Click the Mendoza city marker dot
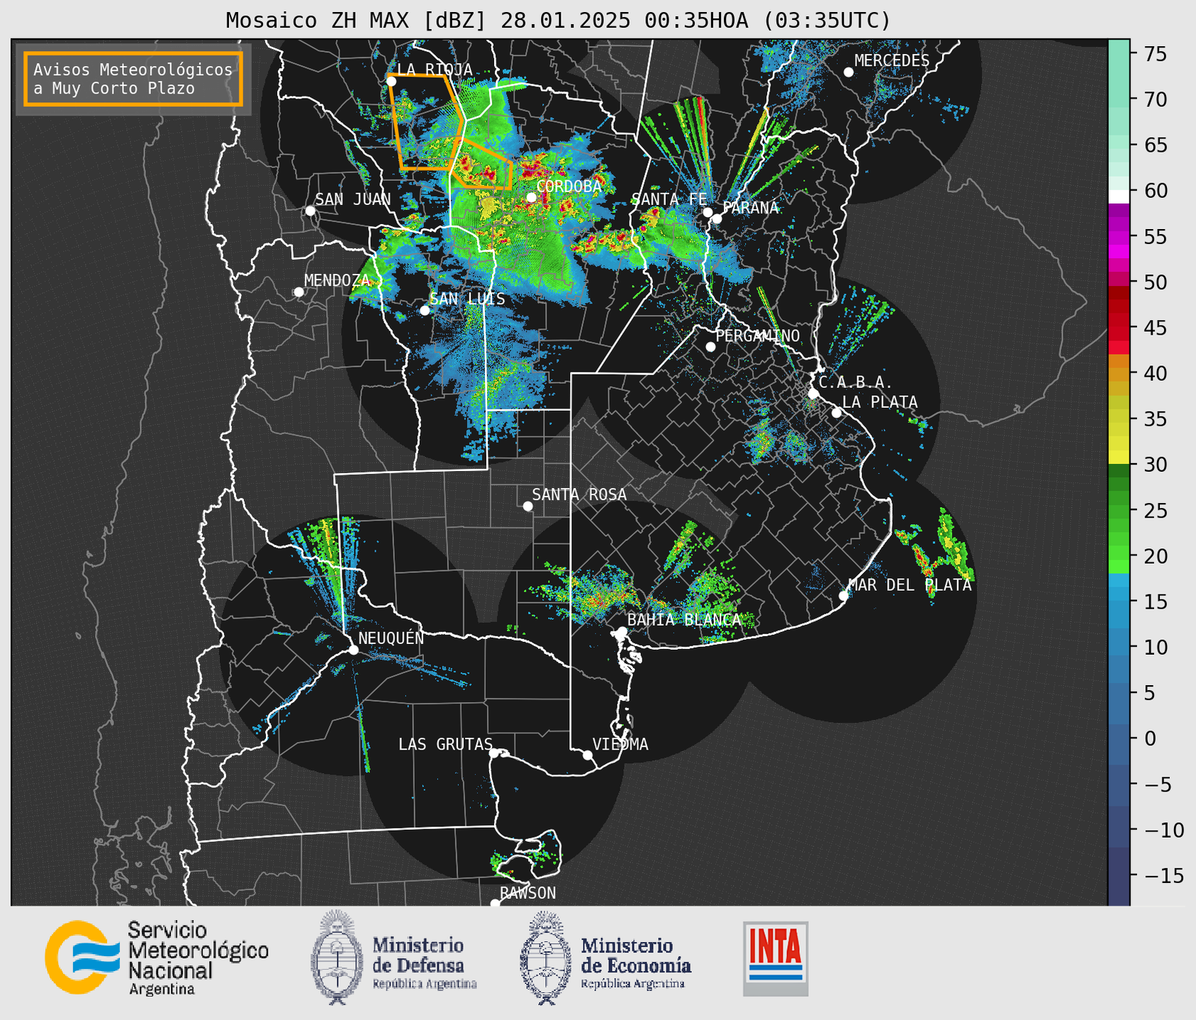Screen dimensions: 1196x1020 click(298, 292)
